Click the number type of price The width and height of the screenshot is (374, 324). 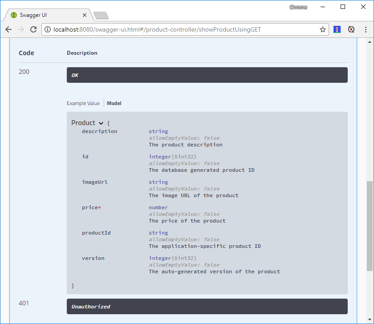coord(158,207)
